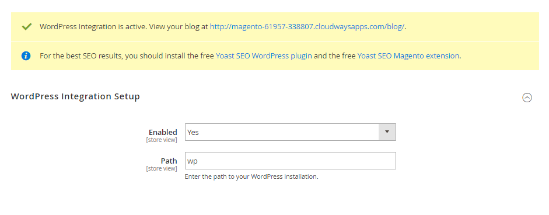Open the Yoast SEO WordPress plugin link

264,56
